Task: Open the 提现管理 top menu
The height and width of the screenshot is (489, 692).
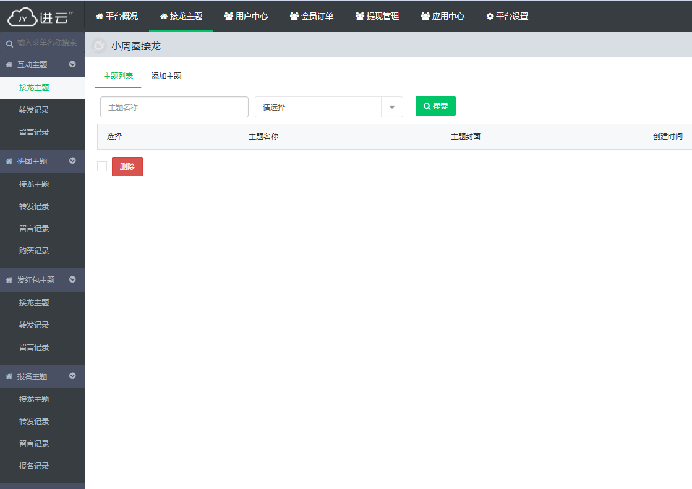Action: (x=377, y=17)
